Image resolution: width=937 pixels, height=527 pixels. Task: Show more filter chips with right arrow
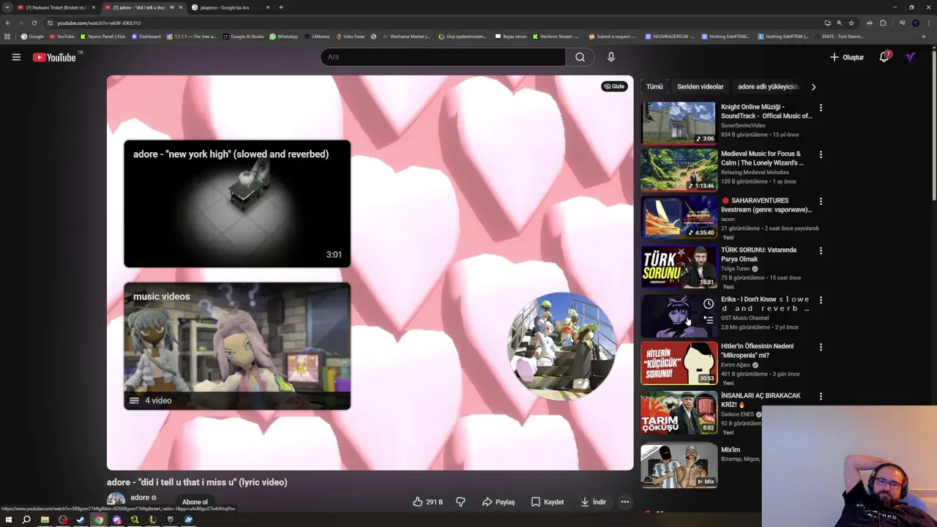[813, 86]
